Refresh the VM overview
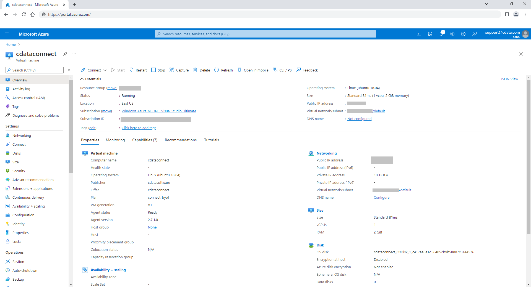 coord(223,70)
